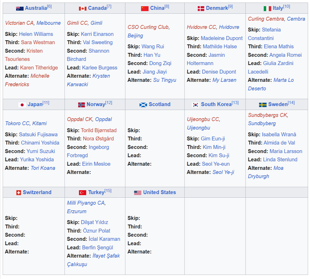Open Gim Eun-ji skip link
This screenshot has height=279, width=310.
[213, 139]
